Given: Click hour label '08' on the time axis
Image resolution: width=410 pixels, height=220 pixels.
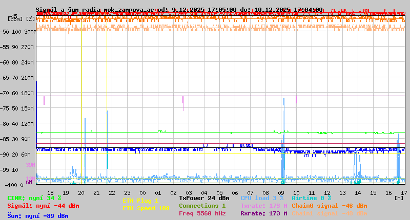Looking at the screenshot, I should (x=265, y=193).
